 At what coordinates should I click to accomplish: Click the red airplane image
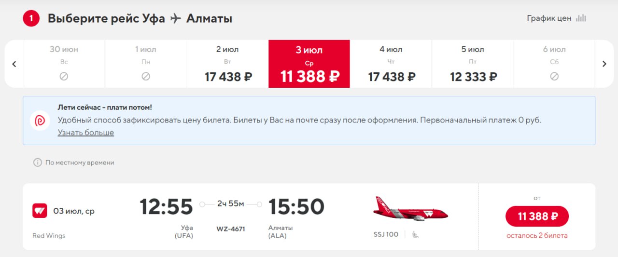tap(410, 209)
